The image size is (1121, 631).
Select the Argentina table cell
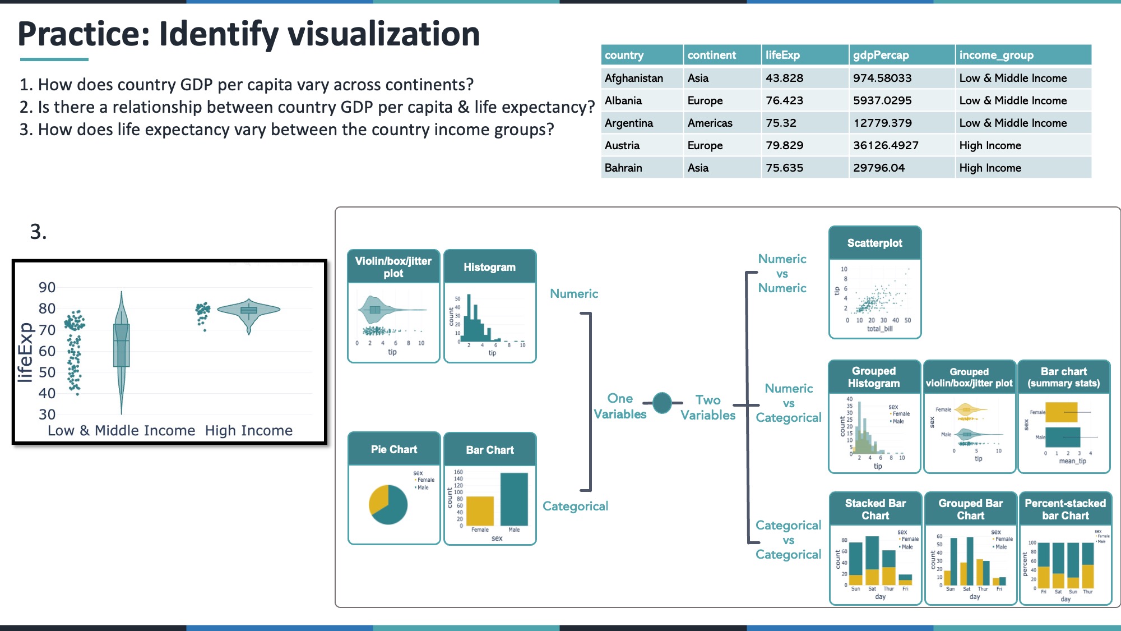642,123
